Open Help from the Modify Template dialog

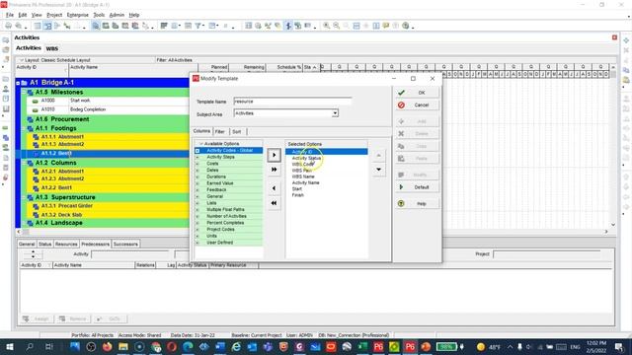[417, 204]
